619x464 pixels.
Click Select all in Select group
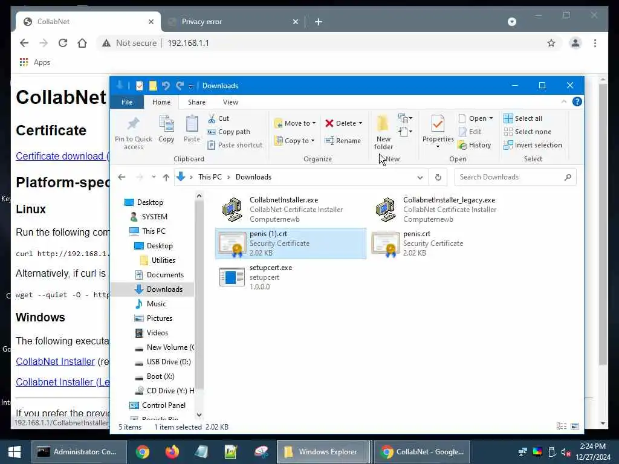(x=523, y=118)
